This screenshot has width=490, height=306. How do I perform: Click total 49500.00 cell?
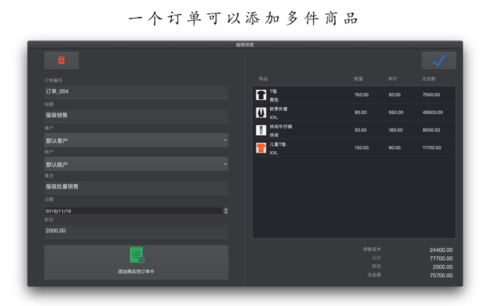coord(433,113)
